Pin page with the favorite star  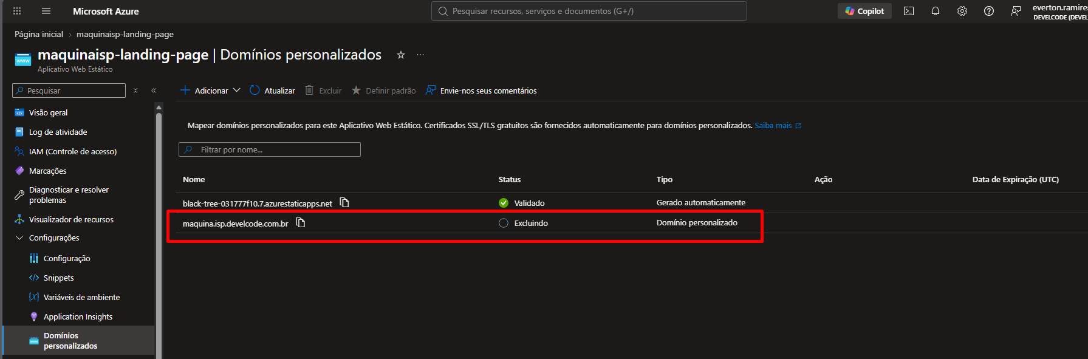(x=401, y=55)
